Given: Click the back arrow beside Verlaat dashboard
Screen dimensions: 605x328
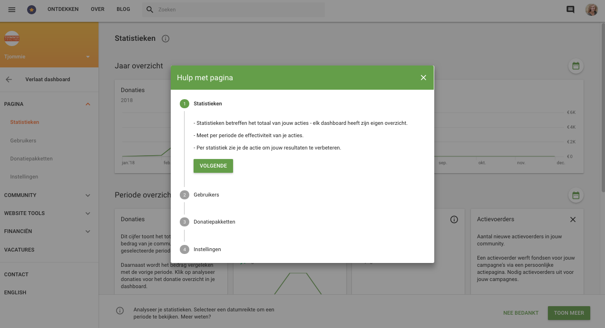Looking at the screenshot, I should click(x=9, y=79).
